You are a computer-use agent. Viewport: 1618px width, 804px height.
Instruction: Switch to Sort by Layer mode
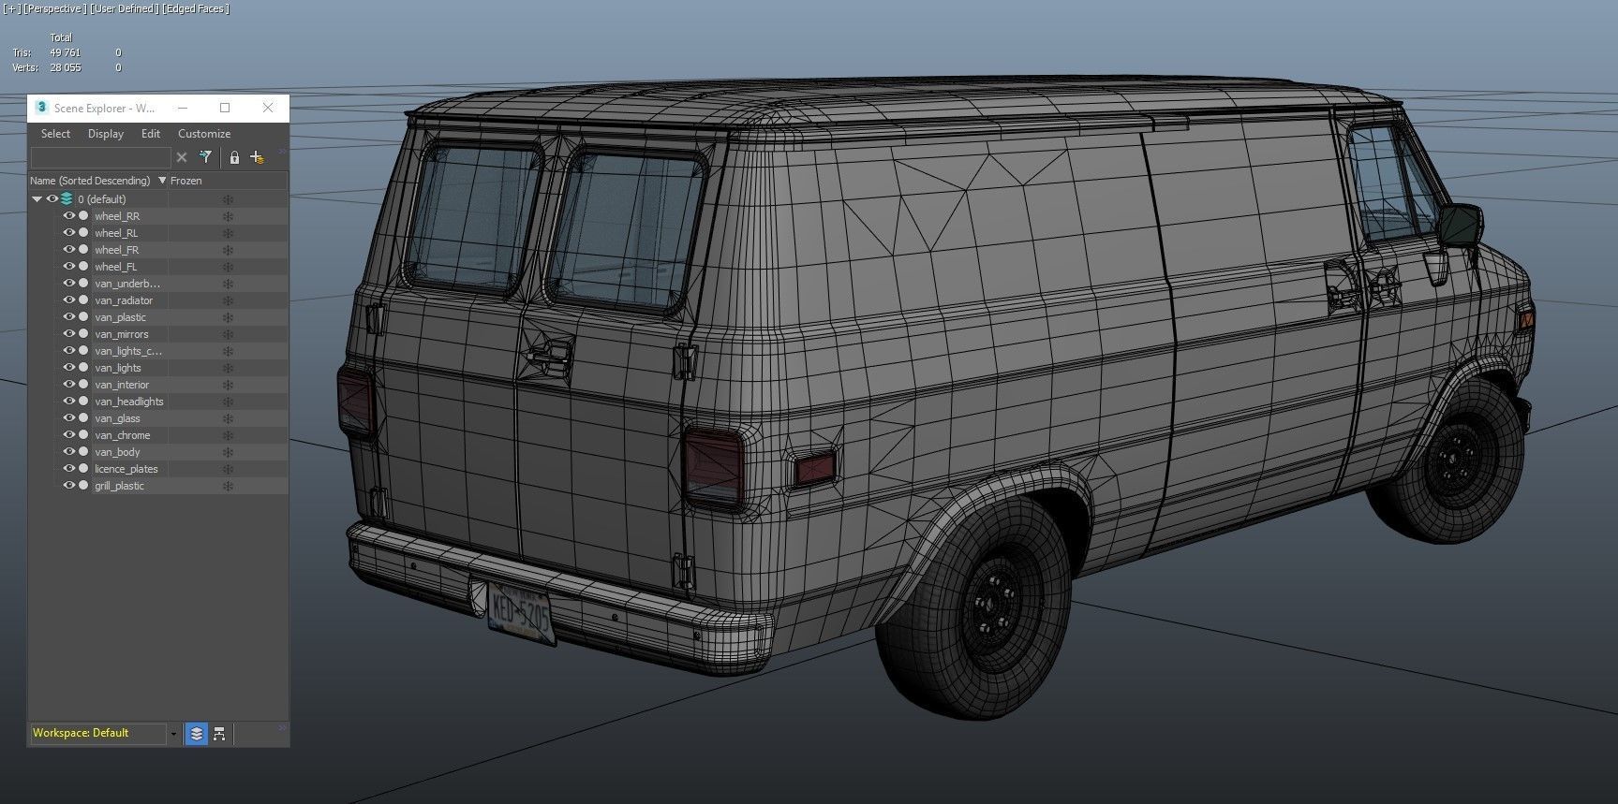196,734
